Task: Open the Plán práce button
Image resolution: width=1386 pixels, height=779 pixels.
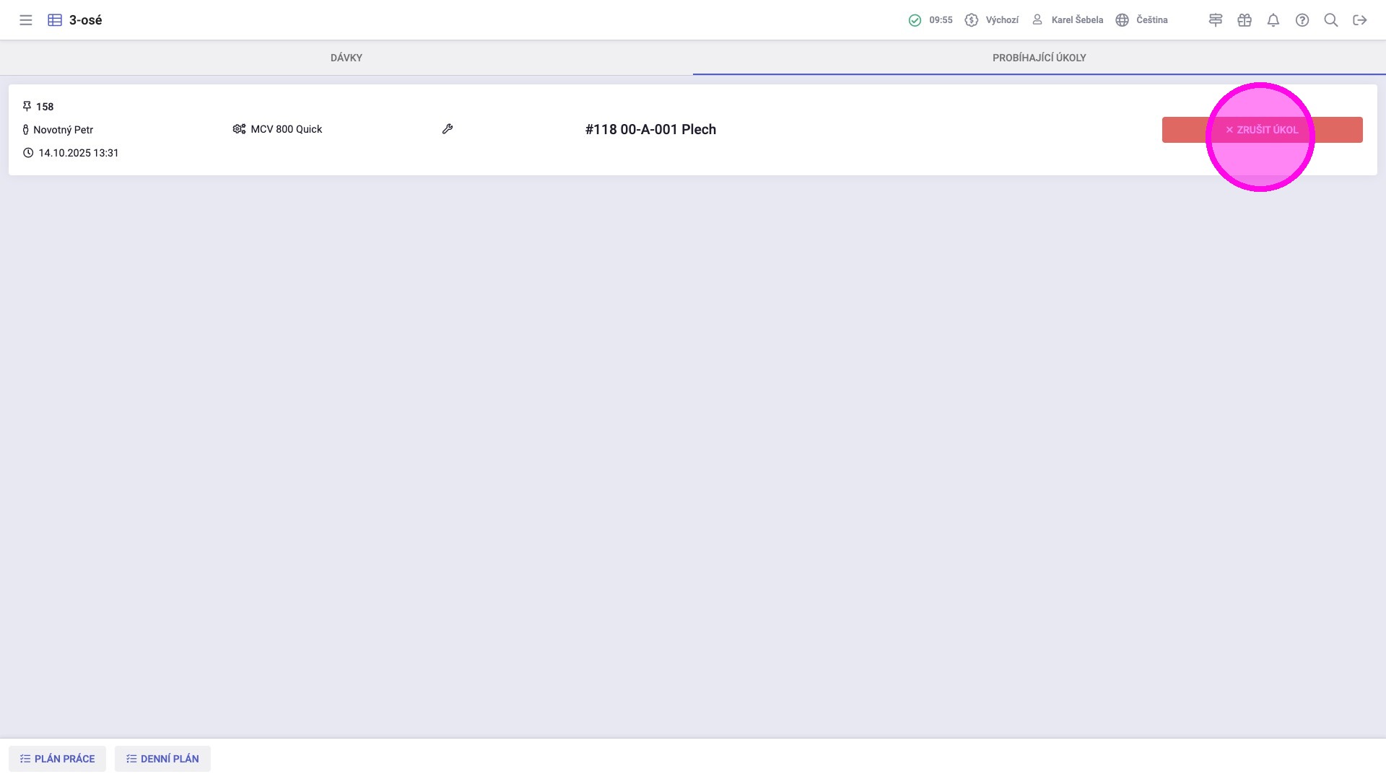Action: coord(57,759)
